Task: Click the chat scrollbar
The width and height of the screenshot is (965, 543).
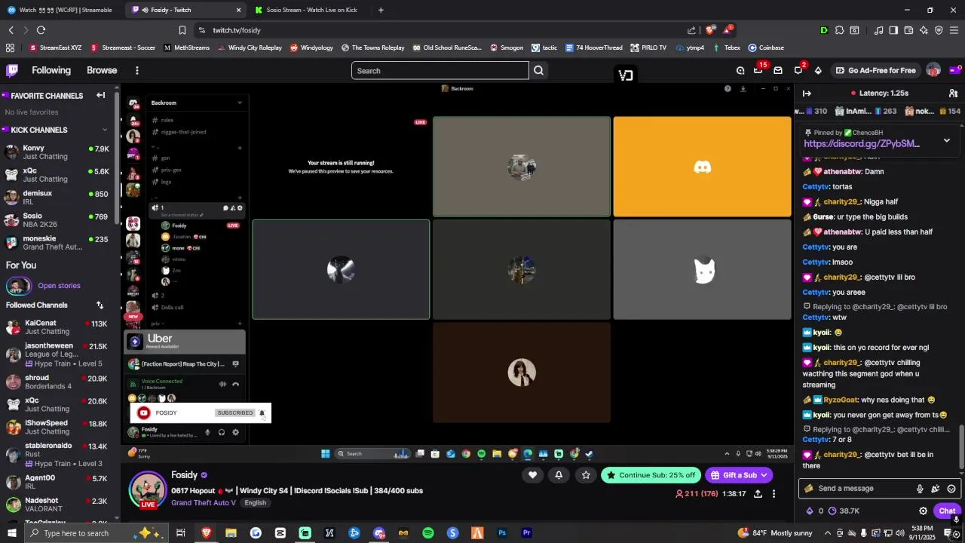Action: click(960, 445)
